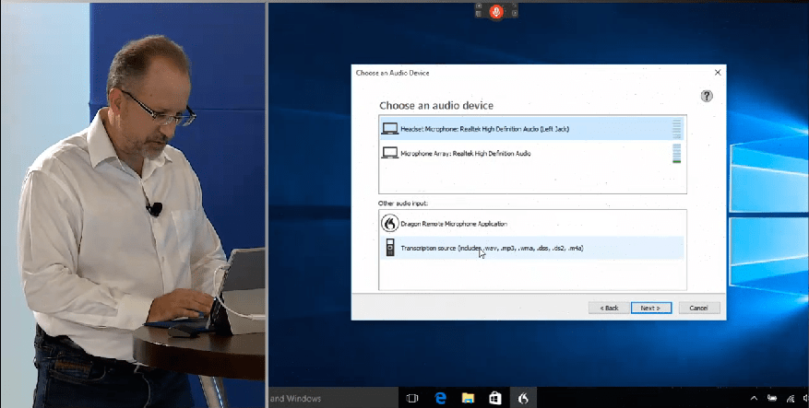Select Headset Microphone Realtek (Left Jack) device
Screen dimensions: 809x408
(532, 129)
